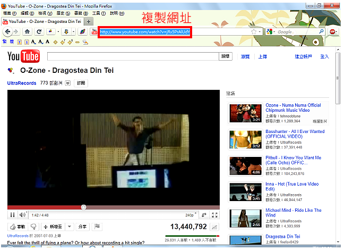Click the red Adblock icon
This screenshot has height=250, width=345.
(x=332, y=32)
